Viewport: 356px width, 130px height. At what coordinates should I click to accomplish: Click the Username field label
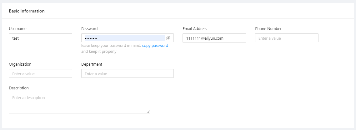click(x=18, y=29)
